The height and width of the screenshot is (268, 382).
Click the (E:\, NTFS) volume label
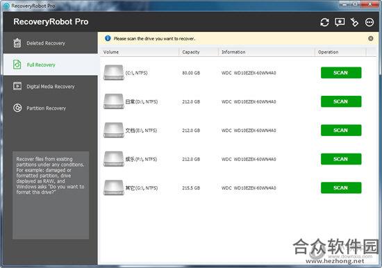pyautogui.click(x=141, y=131)
